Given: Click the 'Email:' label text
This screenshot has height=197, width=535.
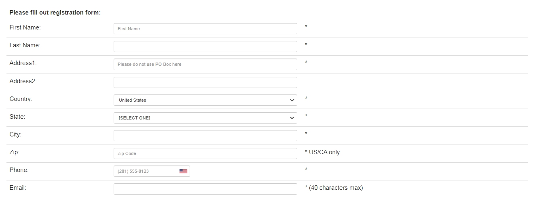Looking at the screenshot, I should click(18, 188).
